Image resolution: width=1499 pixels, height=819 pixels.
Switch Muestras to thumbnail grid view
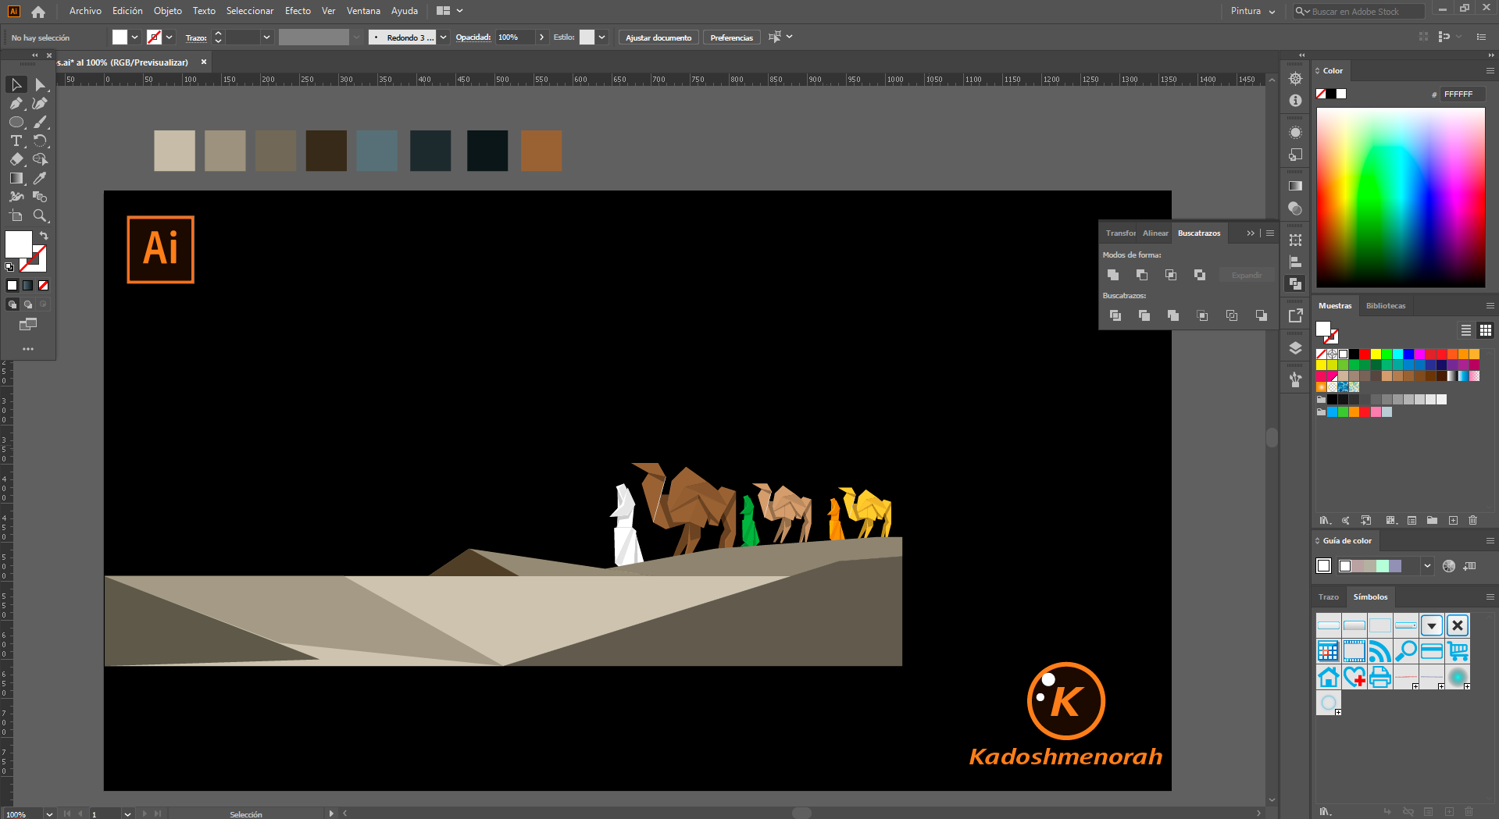pyautogui.click(x=1486, y=330)
